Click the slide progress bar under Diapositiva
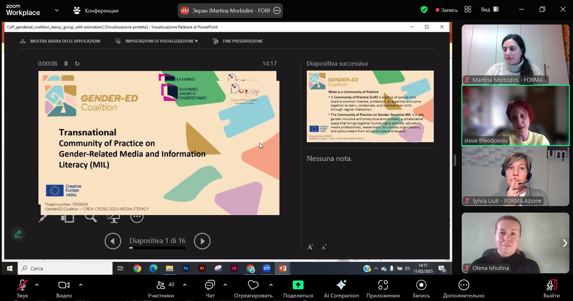 (x=158, y=248)
